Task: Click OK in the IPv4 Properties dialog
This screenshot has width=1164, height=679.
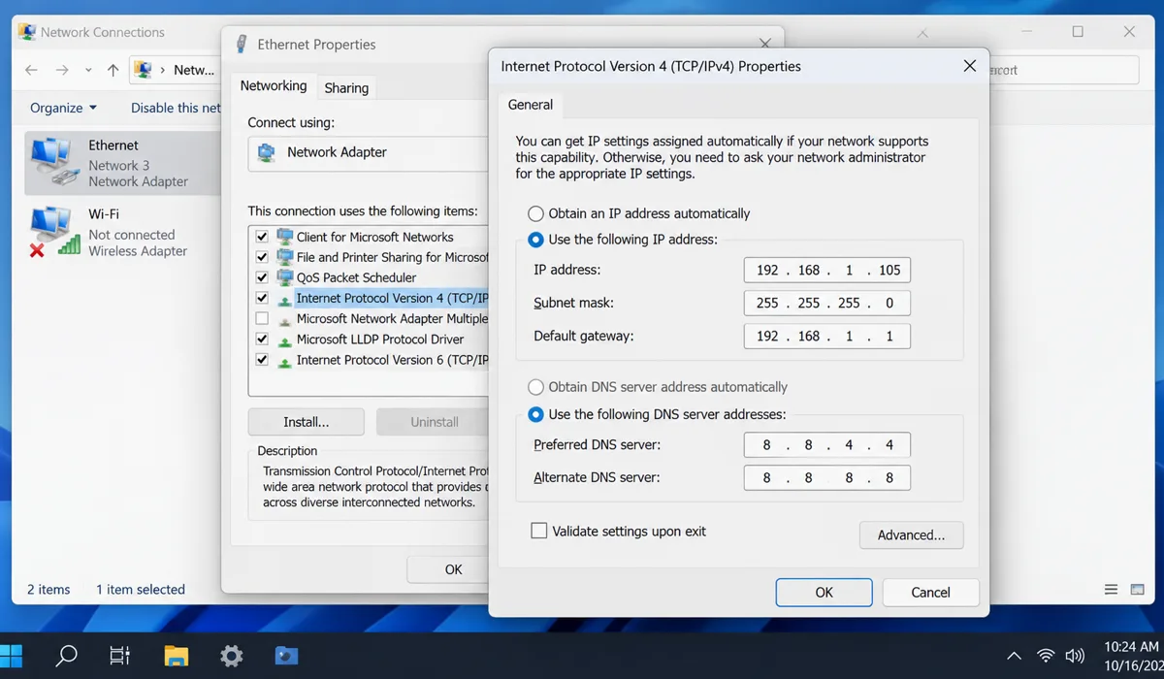Action: coord(824,593)
